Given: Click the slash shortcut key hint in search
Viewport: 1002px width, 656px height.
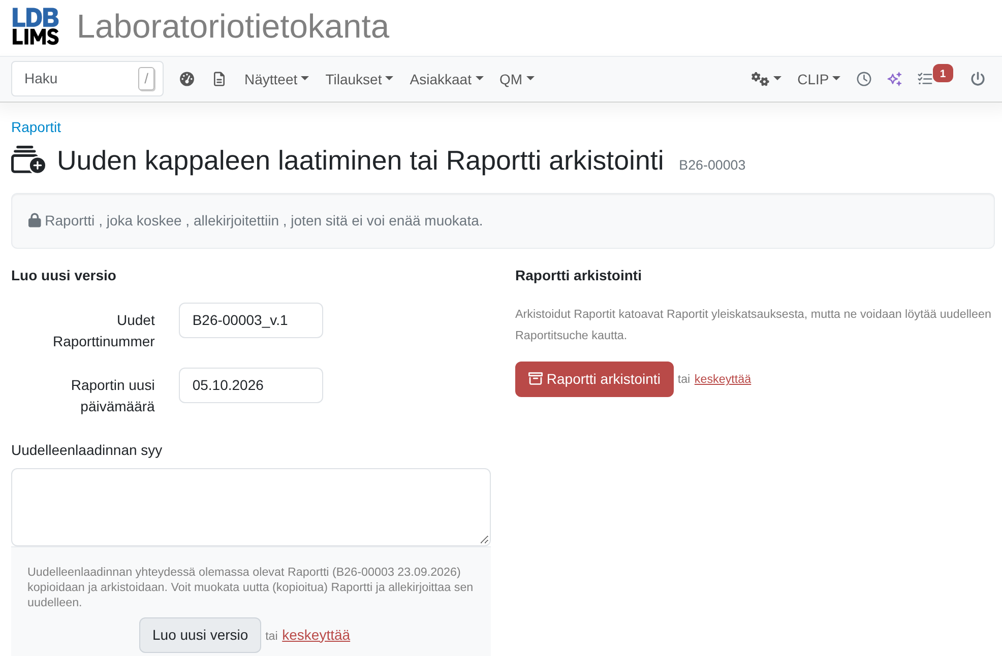Looking at the screenshot, I should pos(146,79).
